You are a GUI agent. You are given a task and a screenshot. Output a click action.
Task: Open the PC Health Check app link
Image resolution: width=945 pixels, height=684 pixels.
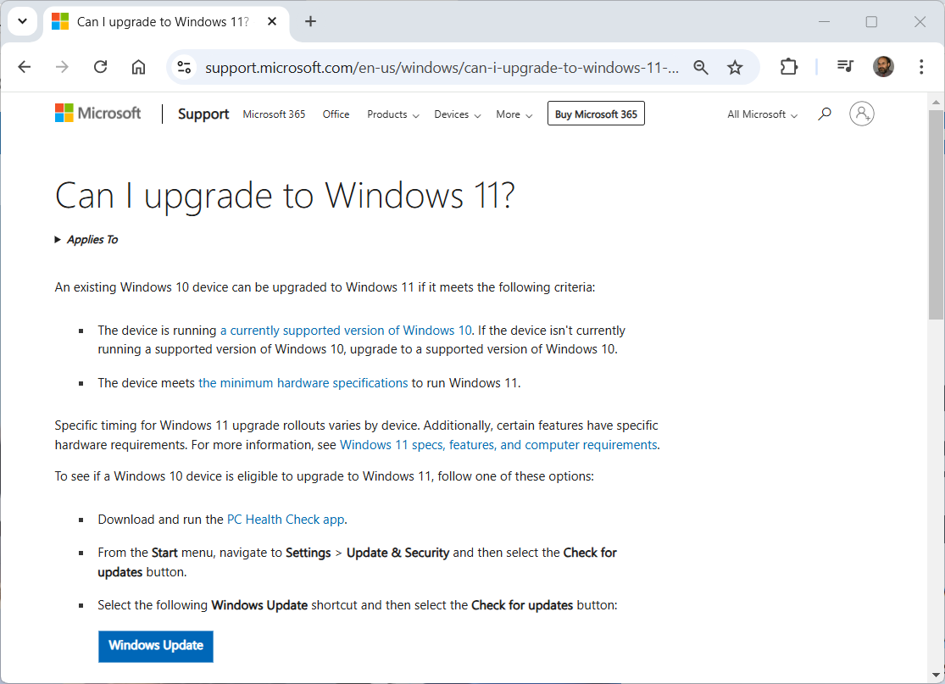pyautogui.click(x=286, y=520)
